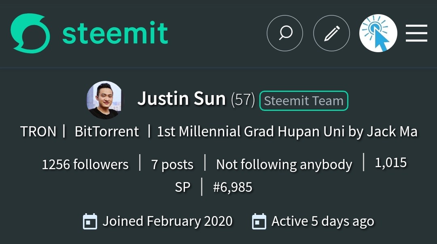Open Not following anybody link

[284, 164]
